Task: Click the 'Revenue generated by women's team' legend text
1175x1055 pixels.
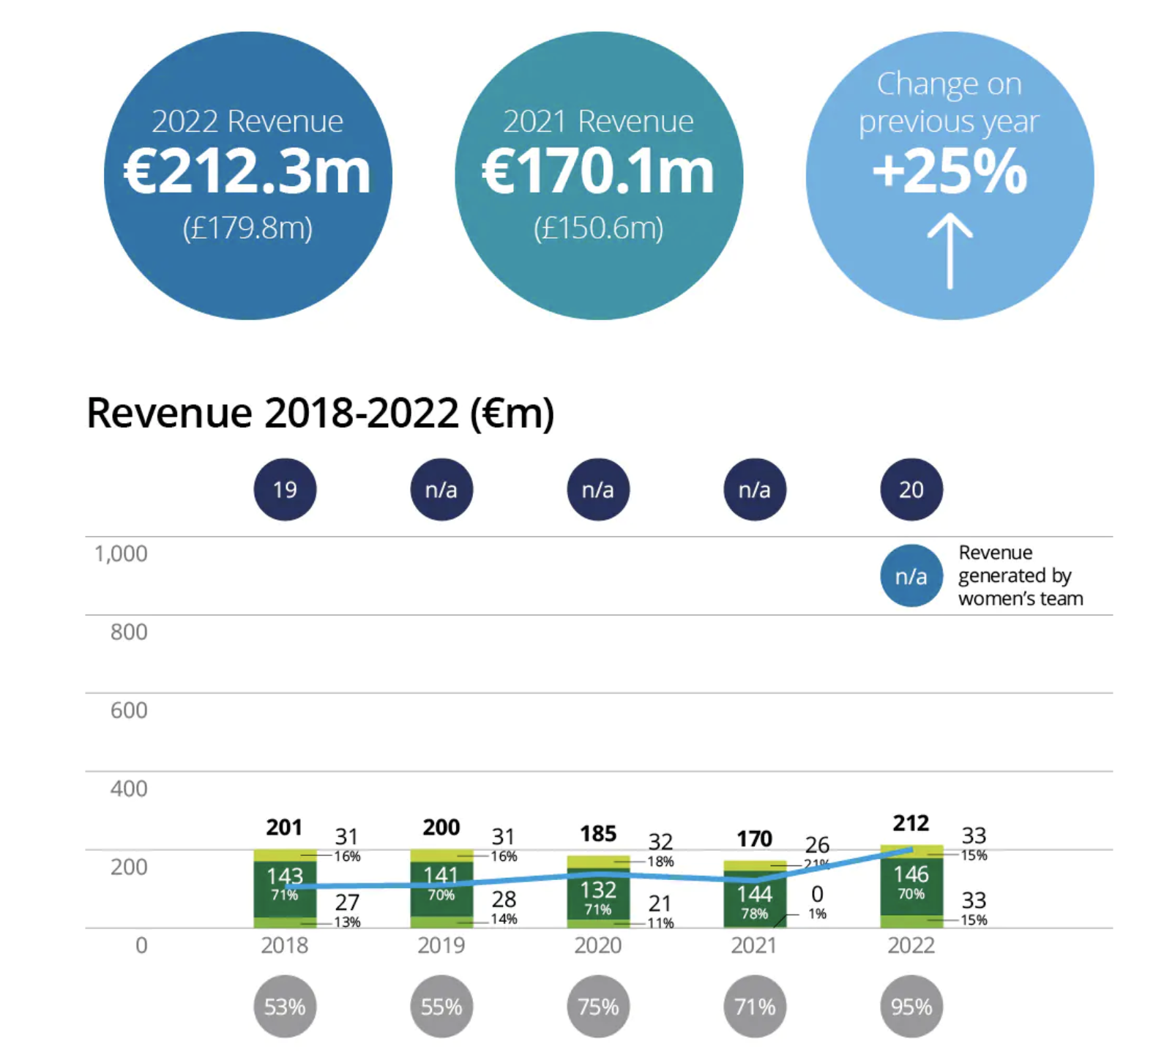Action: (1021, 575)
